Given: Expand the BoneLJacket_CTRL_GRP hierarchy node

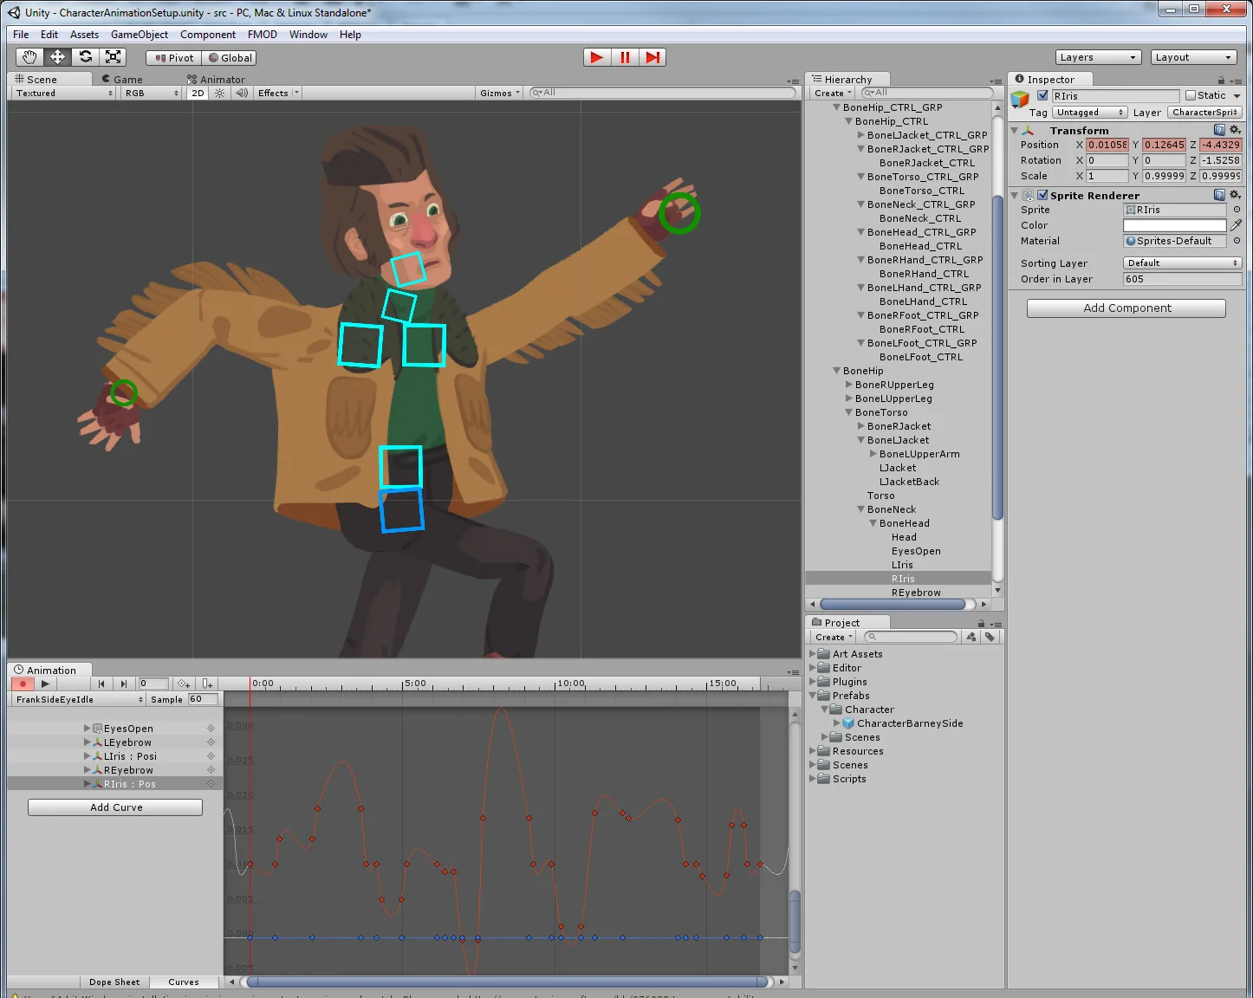Looking at the screenshot, I should [x=860, y=135].
